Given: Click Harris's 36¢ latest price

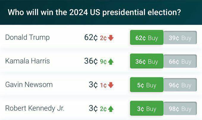Looking at the screenshot, I should [x=91, y=61].
